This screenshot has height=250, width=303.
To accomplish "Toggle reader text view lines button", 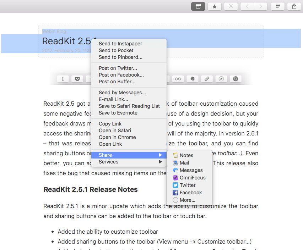I will tap(278, 6).
